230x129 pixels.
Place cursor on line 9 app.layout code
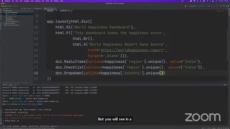click(69, 21)
